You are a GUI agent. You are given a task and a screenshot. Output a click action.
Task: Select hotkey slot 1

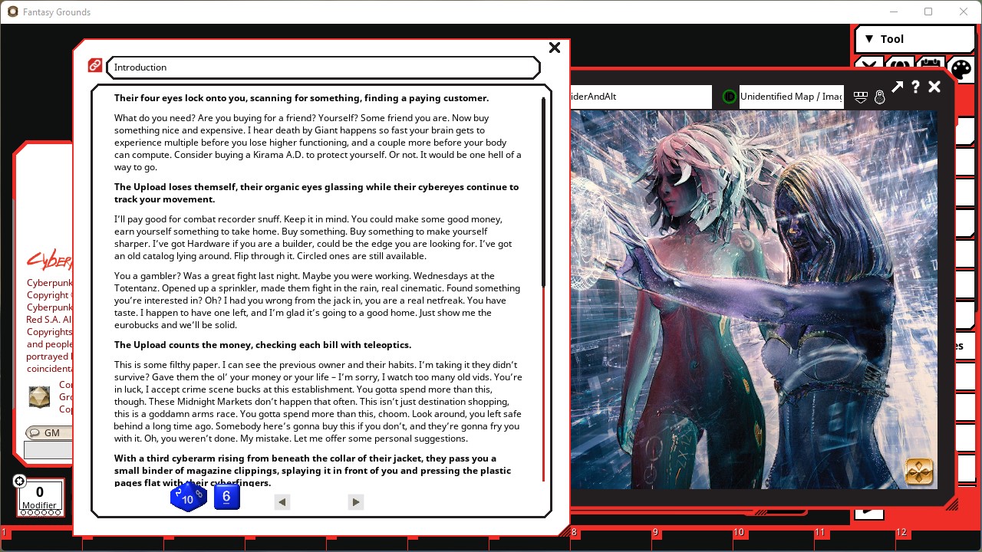click(41, 539)
